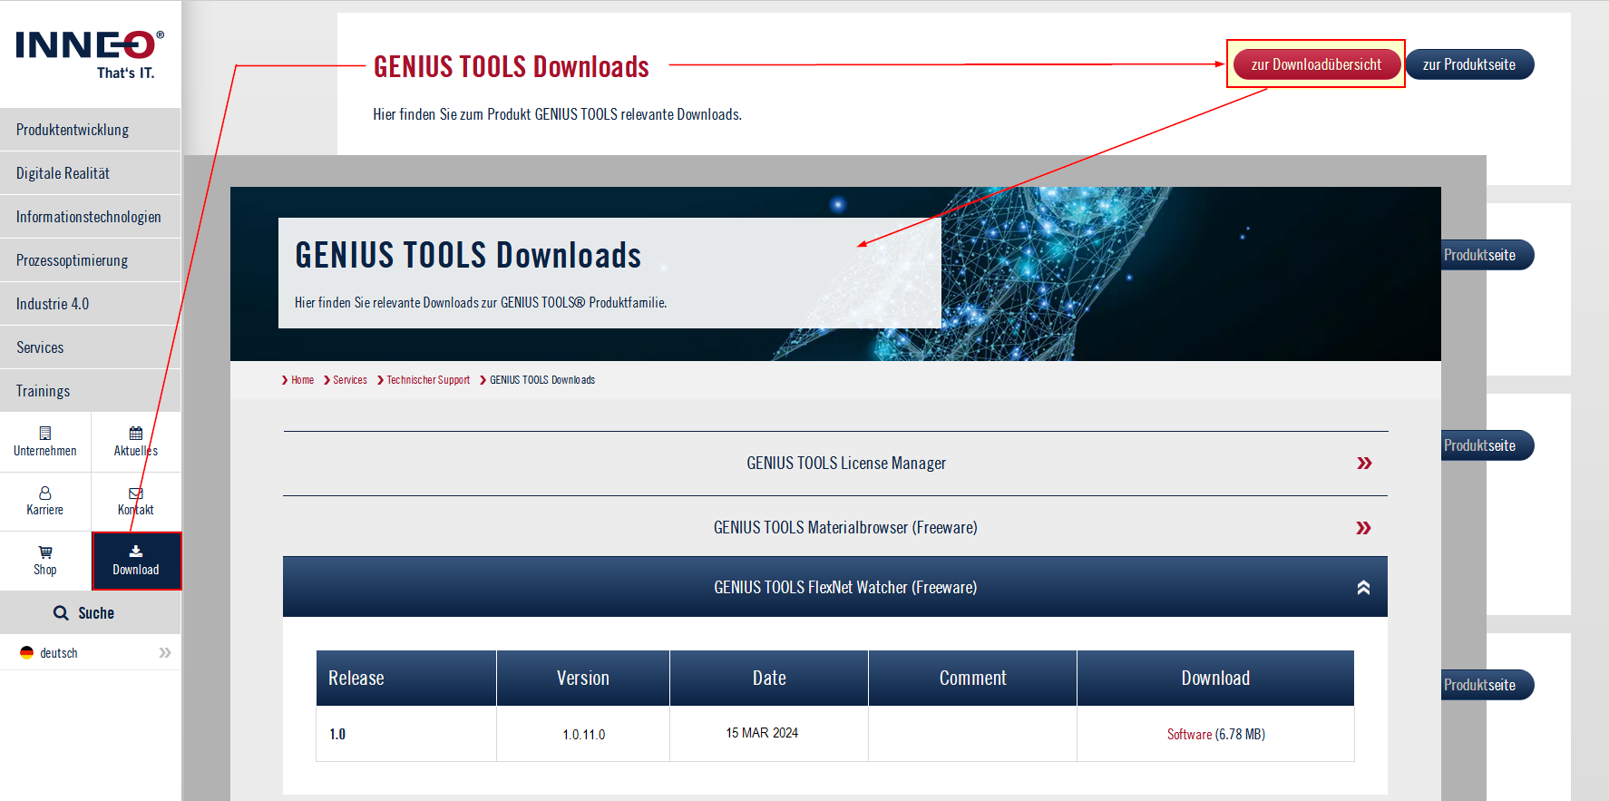Go to Technischer Support breadcrumb link

coord(428,380)
